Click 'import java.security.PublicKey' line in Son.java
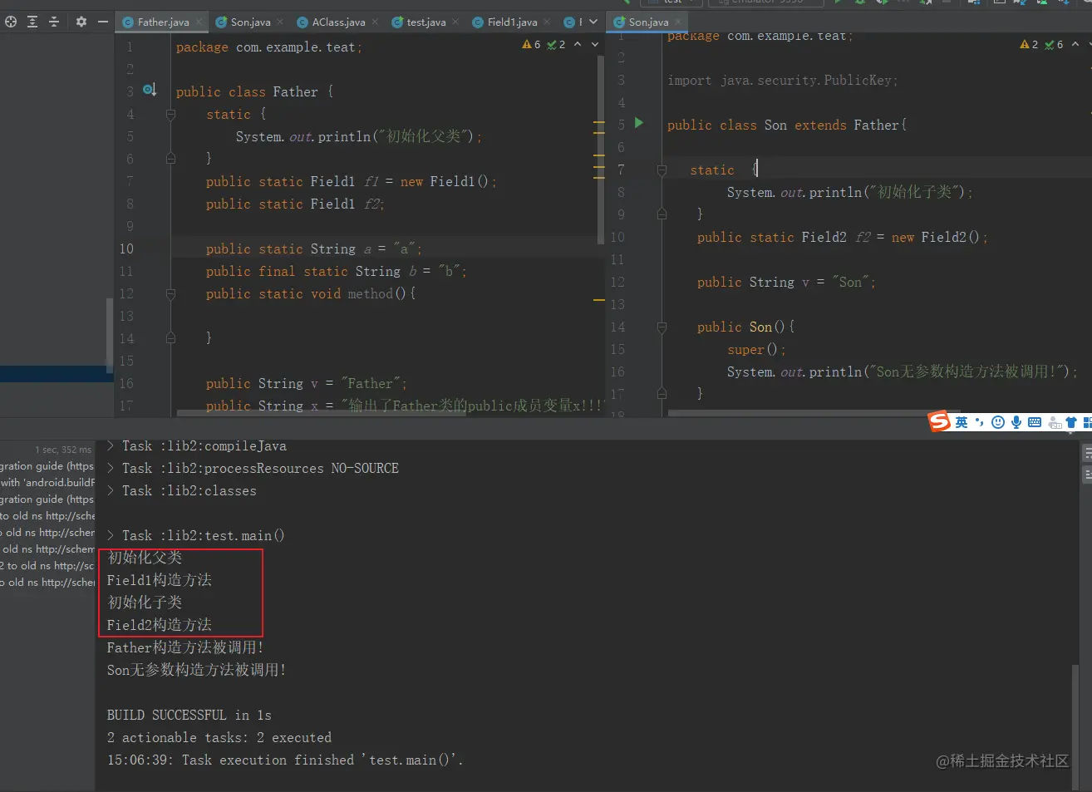The image size is (1092, 792). pyautogui.click(x=783, y=81)
